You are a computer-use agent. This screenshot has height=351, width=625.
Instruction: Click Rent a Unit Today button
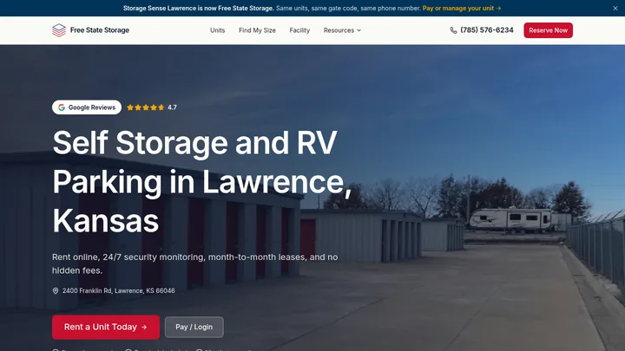pos(106,327)
